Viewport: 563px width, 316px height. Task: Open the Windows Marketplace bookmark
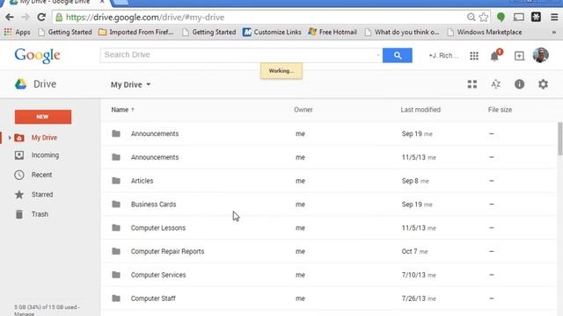pos(485,32)
